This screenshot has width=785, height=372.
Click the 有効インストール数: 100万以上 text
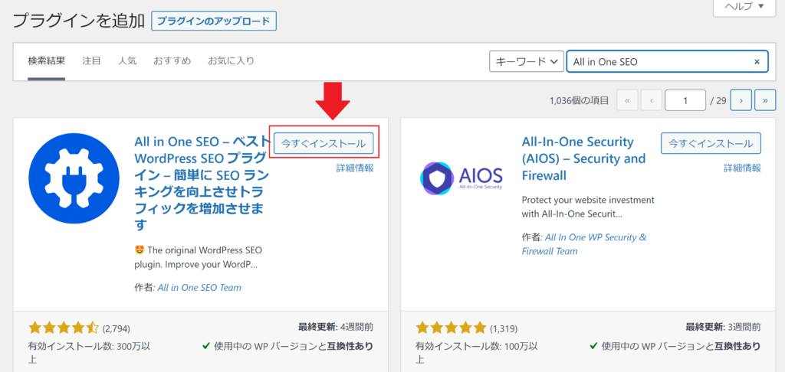click(x=477, y=352)
